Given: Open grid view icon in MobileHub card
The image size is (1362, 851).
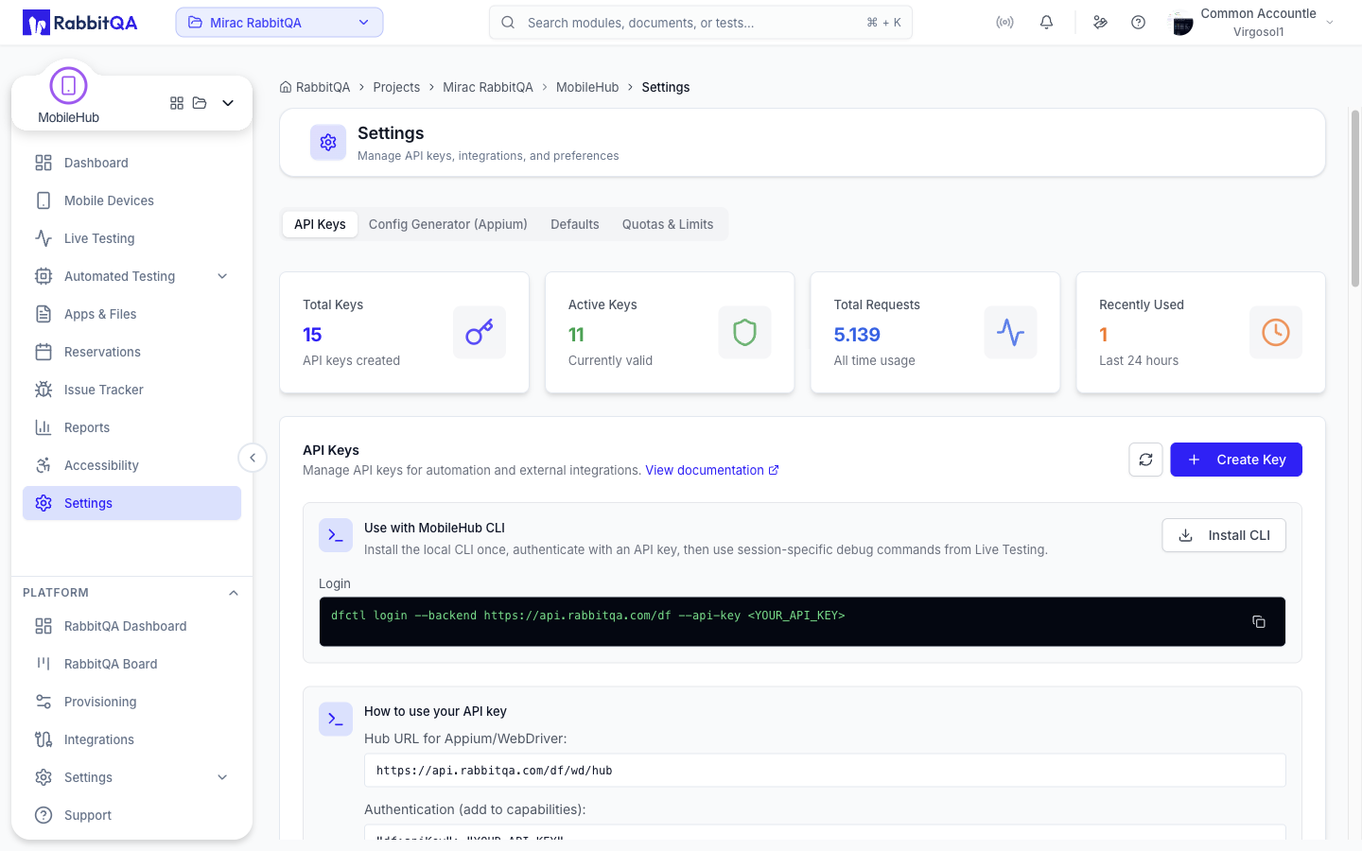Looking at the screenshot, I should tap(177, 103).
